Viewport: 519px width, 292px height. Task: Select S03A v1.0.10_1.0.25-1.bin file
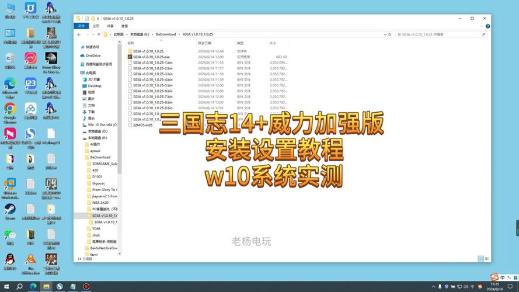(152, 62)
